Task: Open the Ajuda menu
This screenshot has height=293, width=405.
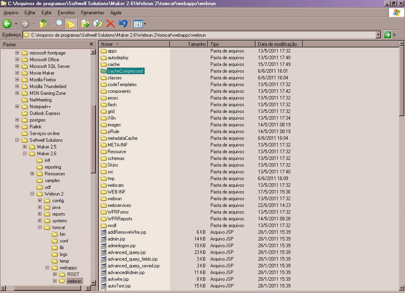Action: pos(116,13)
